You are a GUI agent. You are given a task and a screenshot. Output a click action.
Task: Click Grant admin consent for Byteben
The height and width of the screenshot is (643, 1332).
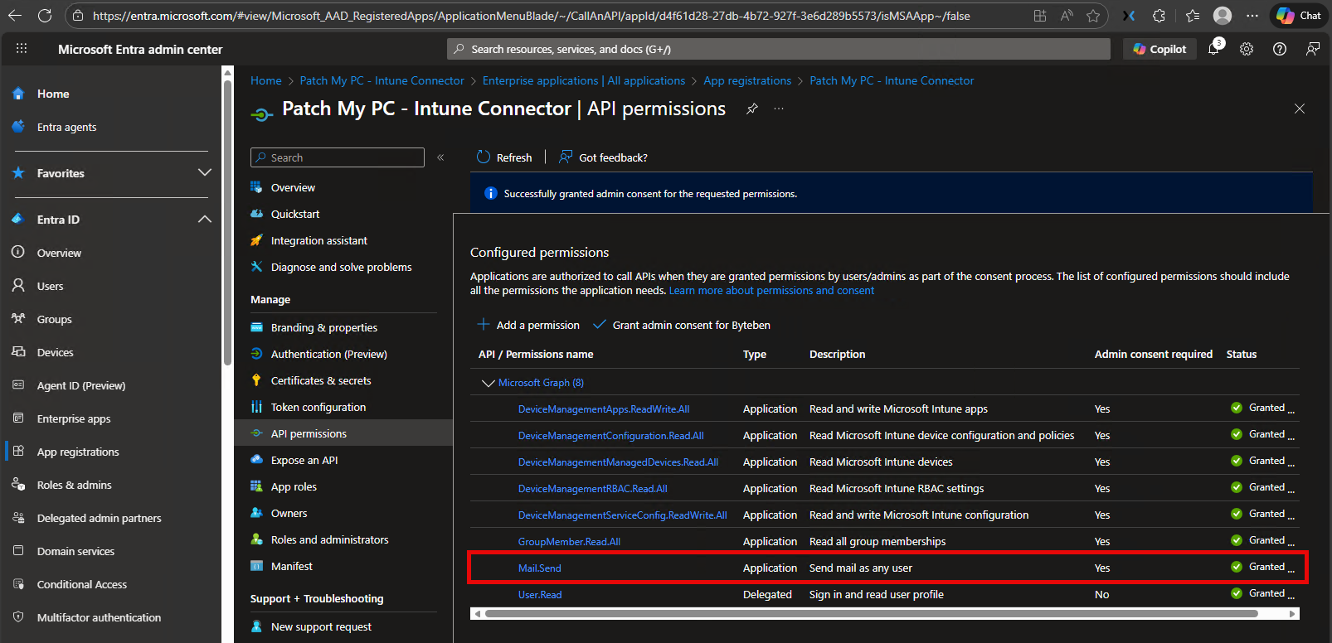pos(682,325)
